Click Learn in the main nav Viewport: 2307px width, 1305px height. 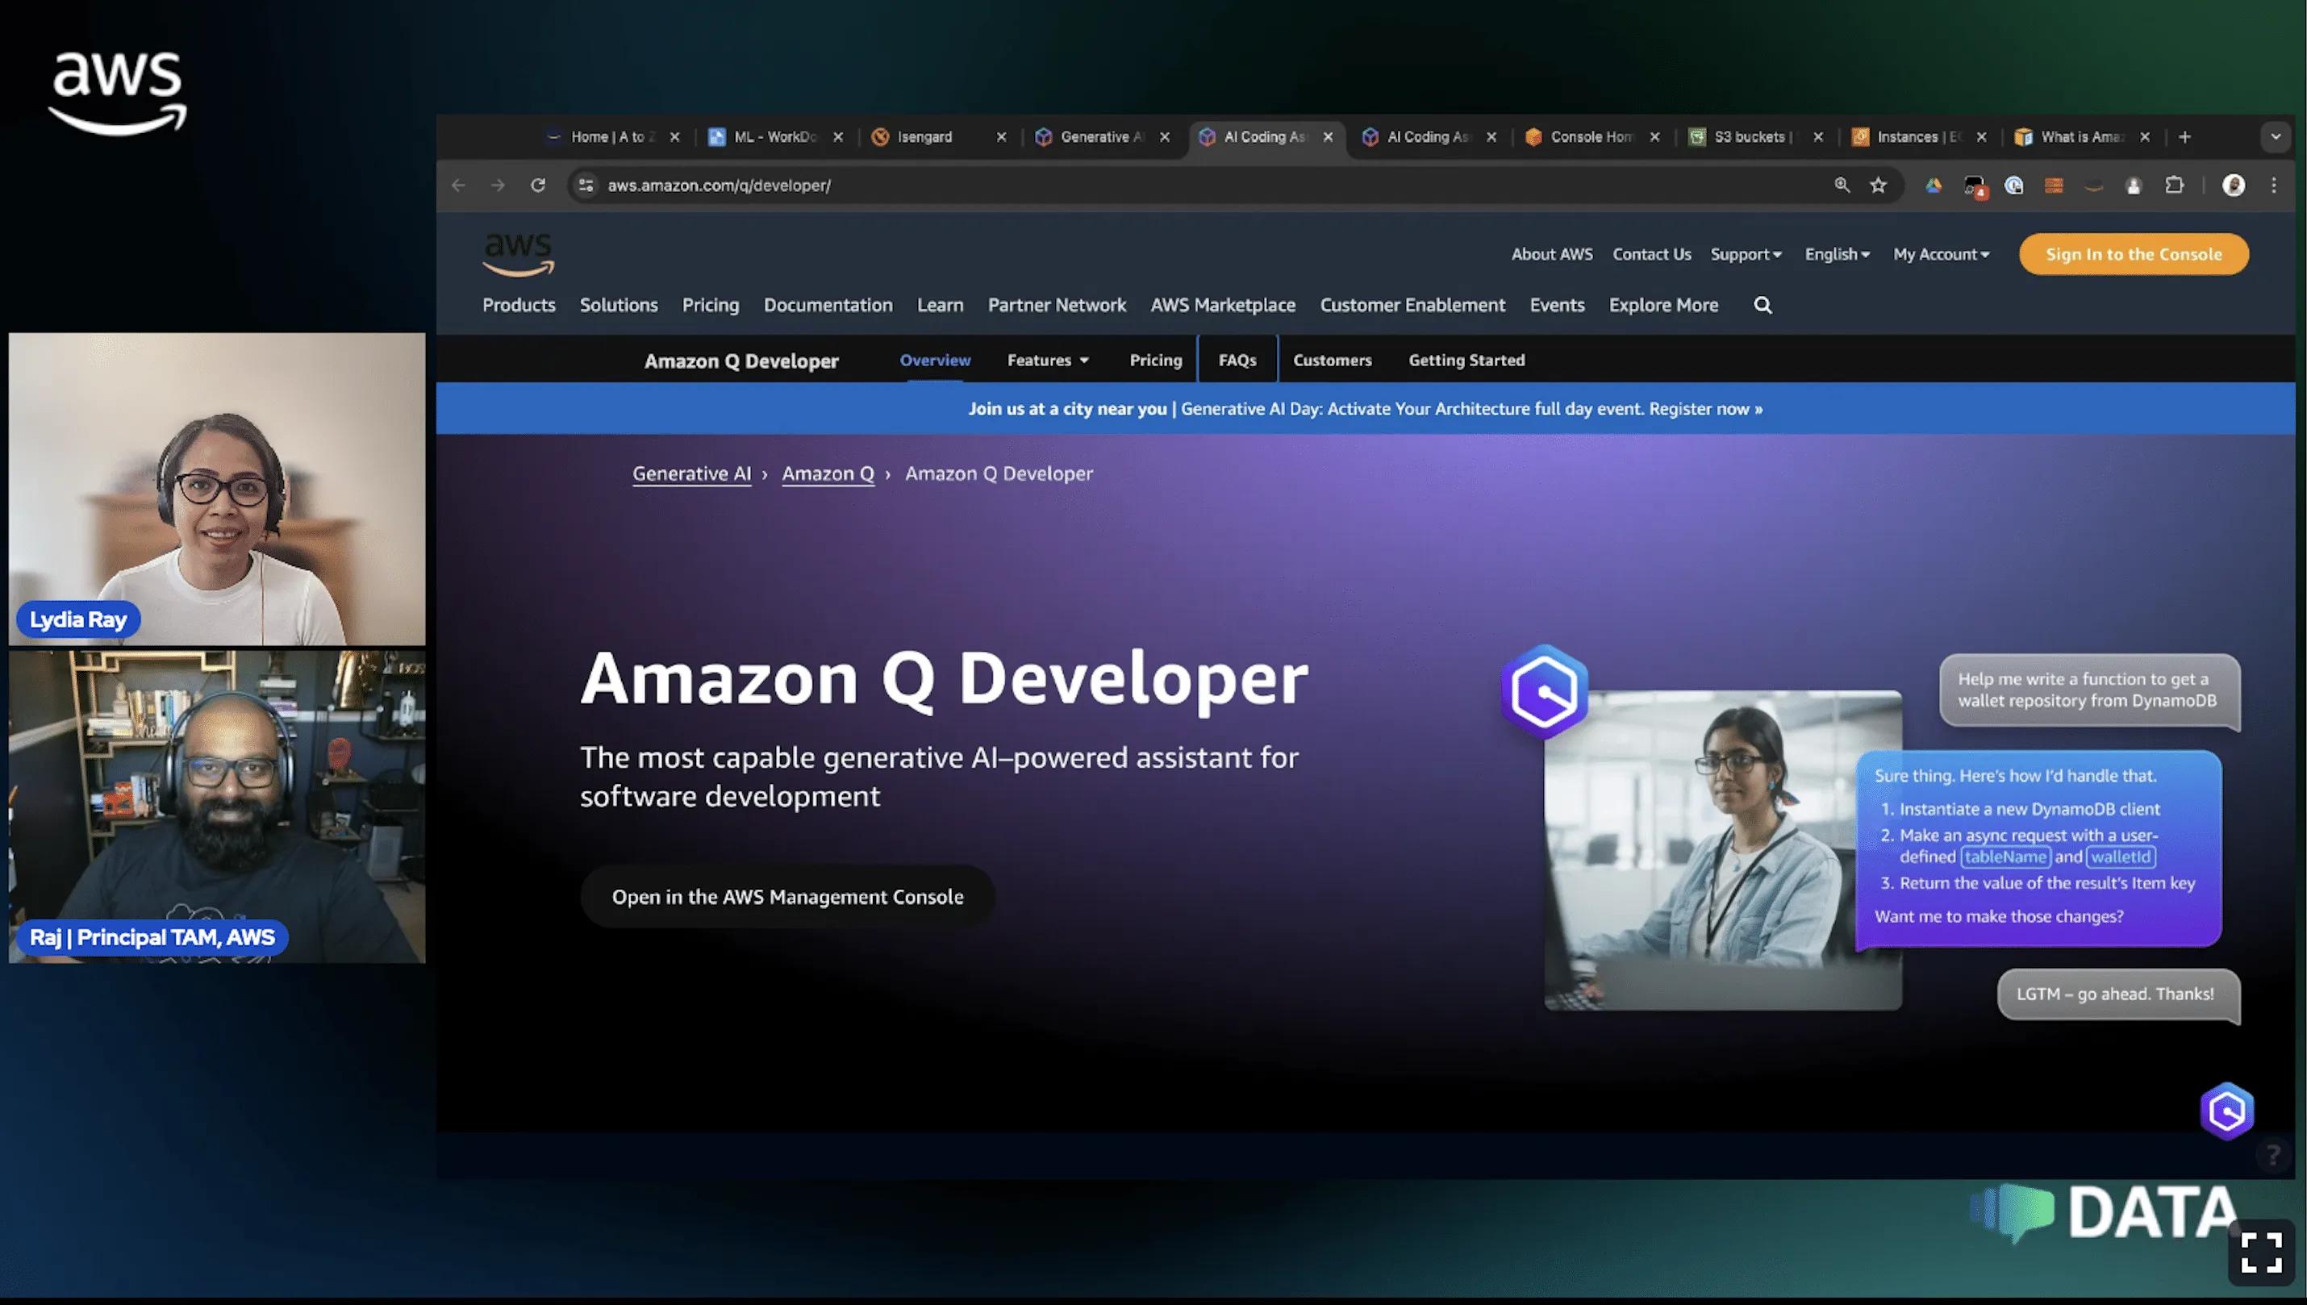tap(939, 306)
